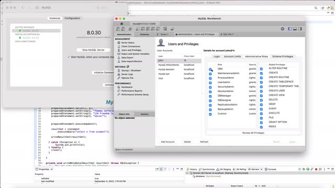Toggle the right sidebar panel icon
Viewport: 335px width, 188px height.
tap(300, 29)
